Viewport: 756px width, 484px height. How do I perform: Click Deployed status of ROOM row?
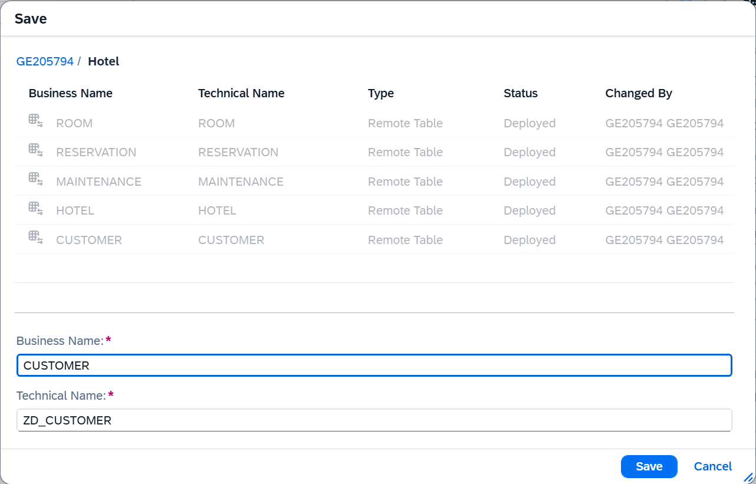coord(530,123)
